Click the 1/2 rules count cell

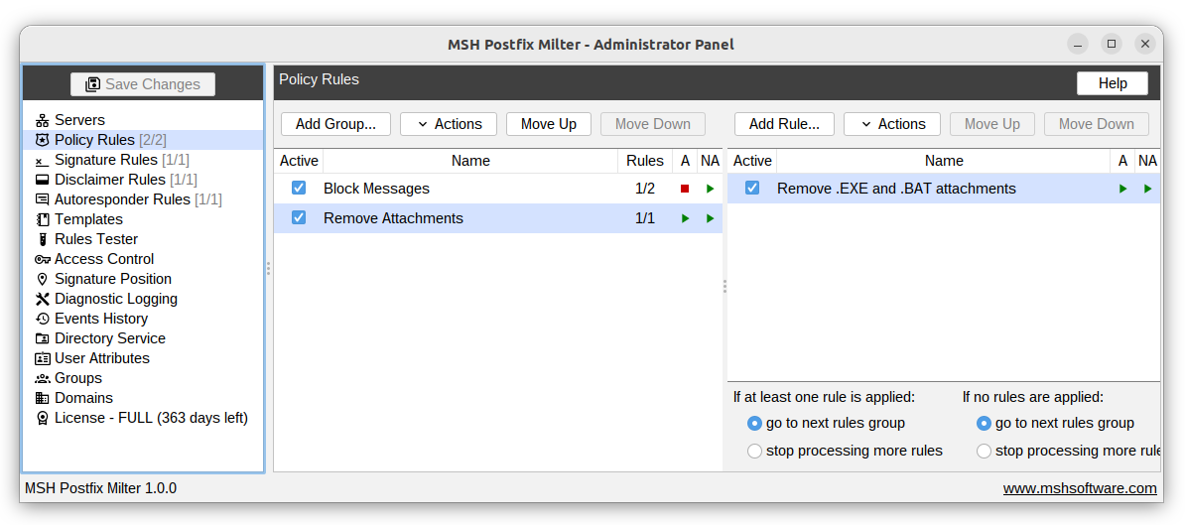pyautogui.click(x=645, y=189)
